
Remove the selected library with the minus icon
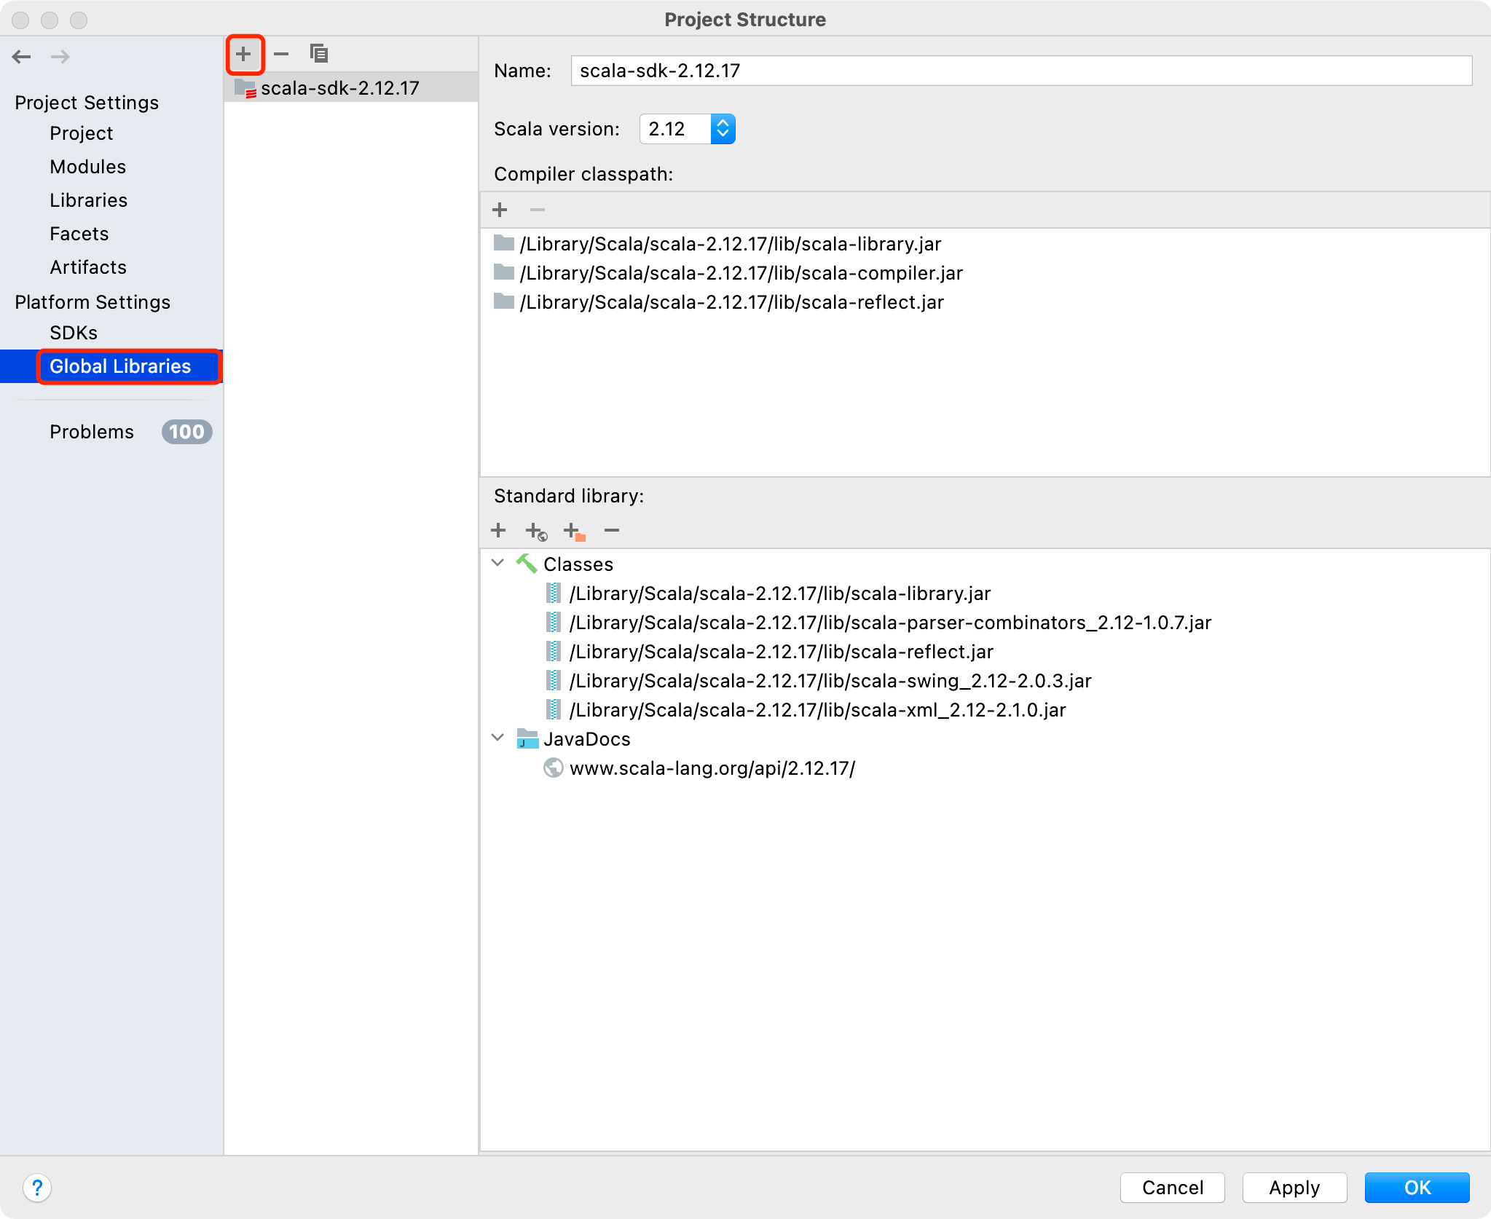(281, 54)
